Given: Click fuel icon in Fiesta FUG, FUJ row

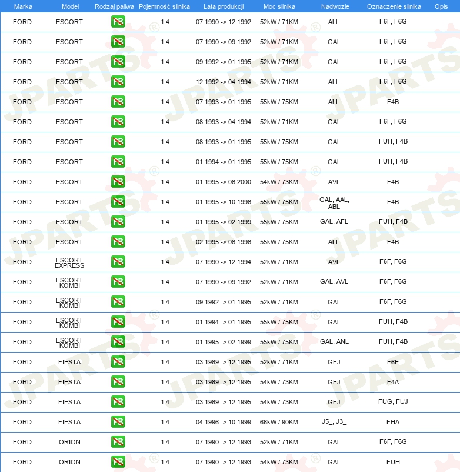Looking at the screenshot, I should (x=118, y=402).
